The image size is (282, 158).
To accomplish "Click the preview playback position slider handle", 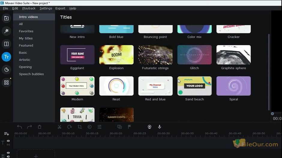I will pyautogui.click(x=272, y=114).
